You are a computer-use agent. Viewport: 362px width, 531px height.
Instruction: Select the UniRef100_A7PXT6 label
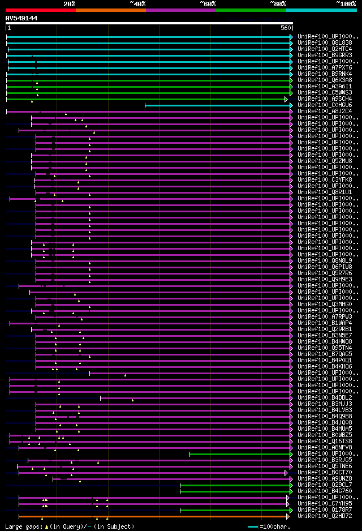325,68
